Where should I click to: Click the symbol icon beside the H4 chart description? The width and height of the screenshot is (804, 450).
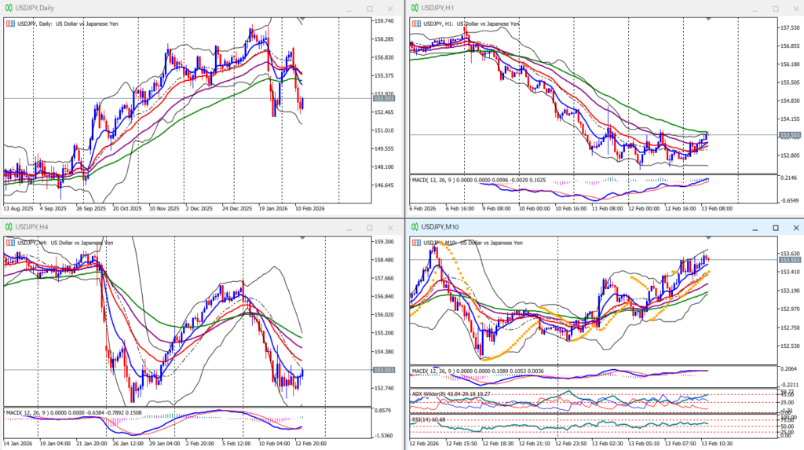[10, 242]
